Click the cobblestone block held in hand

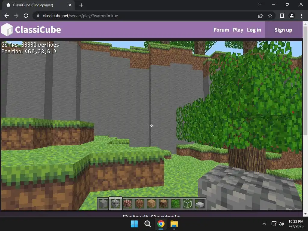(x=249, y=189)
